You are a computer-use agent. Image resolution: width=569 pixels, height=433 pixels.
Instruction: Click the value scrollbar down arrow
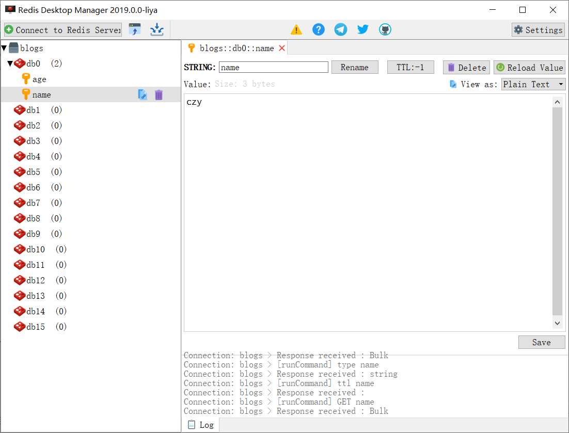click(x=558, y=323)
